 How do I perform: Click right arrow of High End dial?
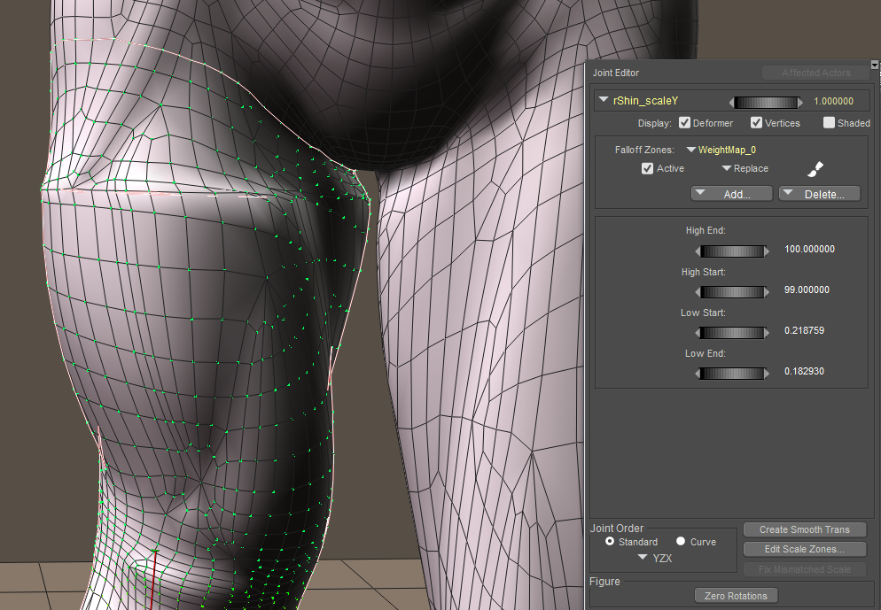(x=767, y=251)
